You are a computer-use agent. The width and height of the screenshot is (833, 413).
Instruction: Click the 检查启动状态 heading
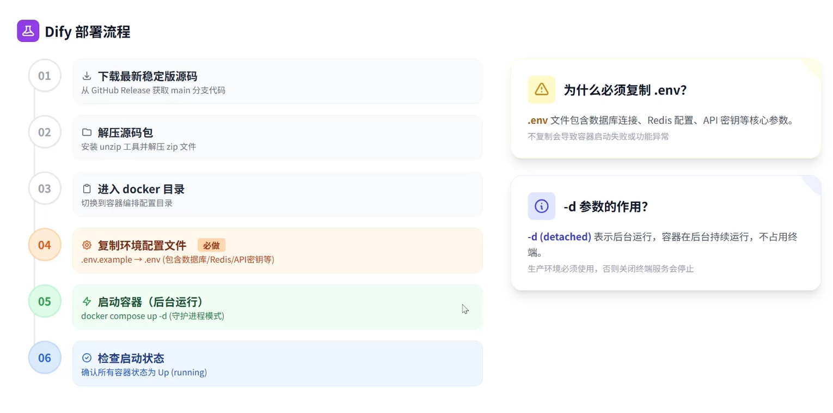point(131,358)
